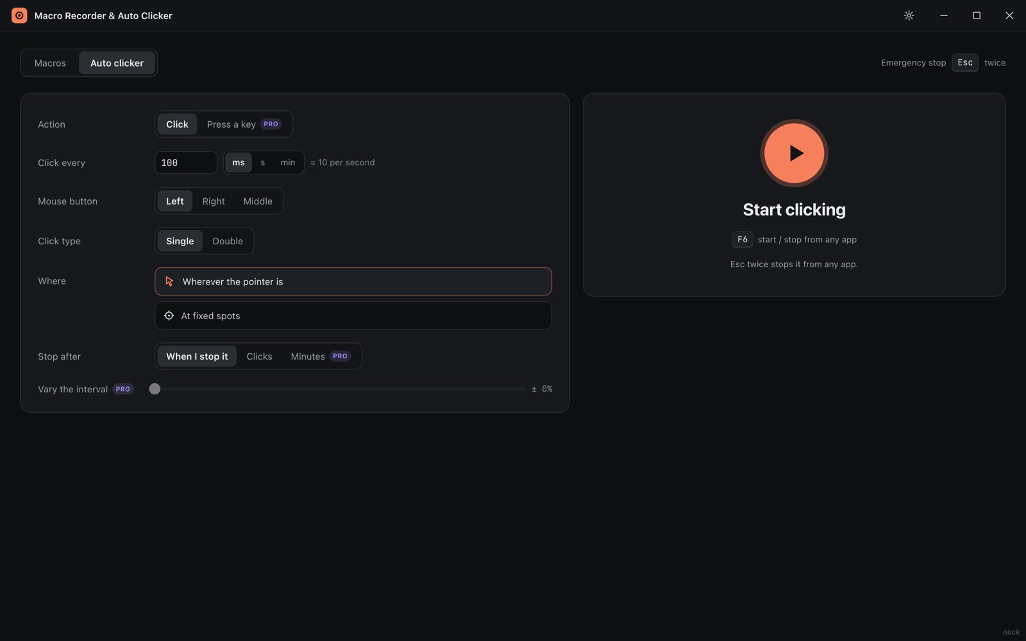Click the F6 hotkey badge
The image size is (1026, 641).
pyautogui.click(x=743, y=240)
